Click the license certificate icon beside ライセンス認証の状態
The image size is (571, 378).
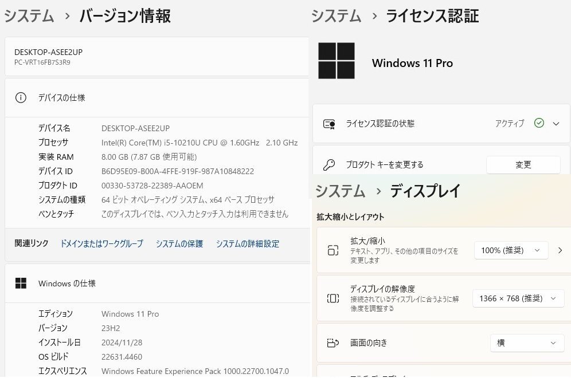(x=329, y=124)
